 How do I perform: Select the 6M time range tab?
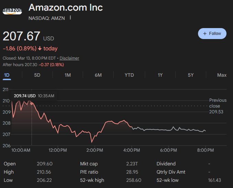click(98, 75)
